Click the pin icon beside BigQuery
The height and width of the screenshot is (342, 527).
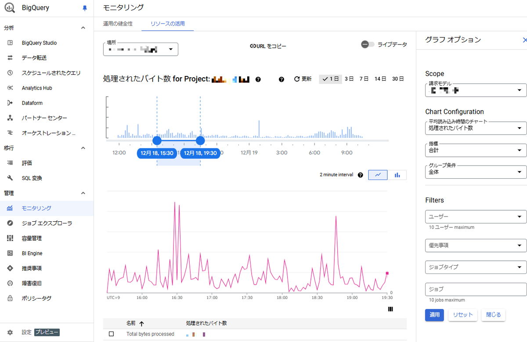coord(85,8)
